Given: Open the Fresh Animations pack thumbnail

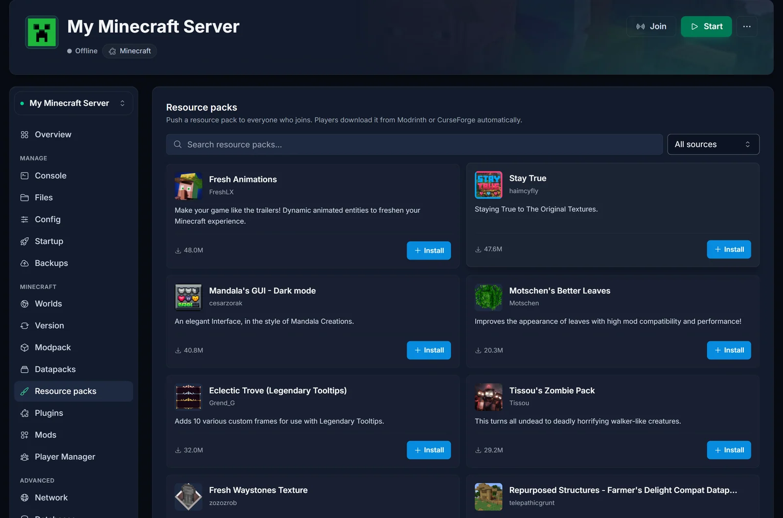Looking at the screenshot, I should click(x=188, y=186).
